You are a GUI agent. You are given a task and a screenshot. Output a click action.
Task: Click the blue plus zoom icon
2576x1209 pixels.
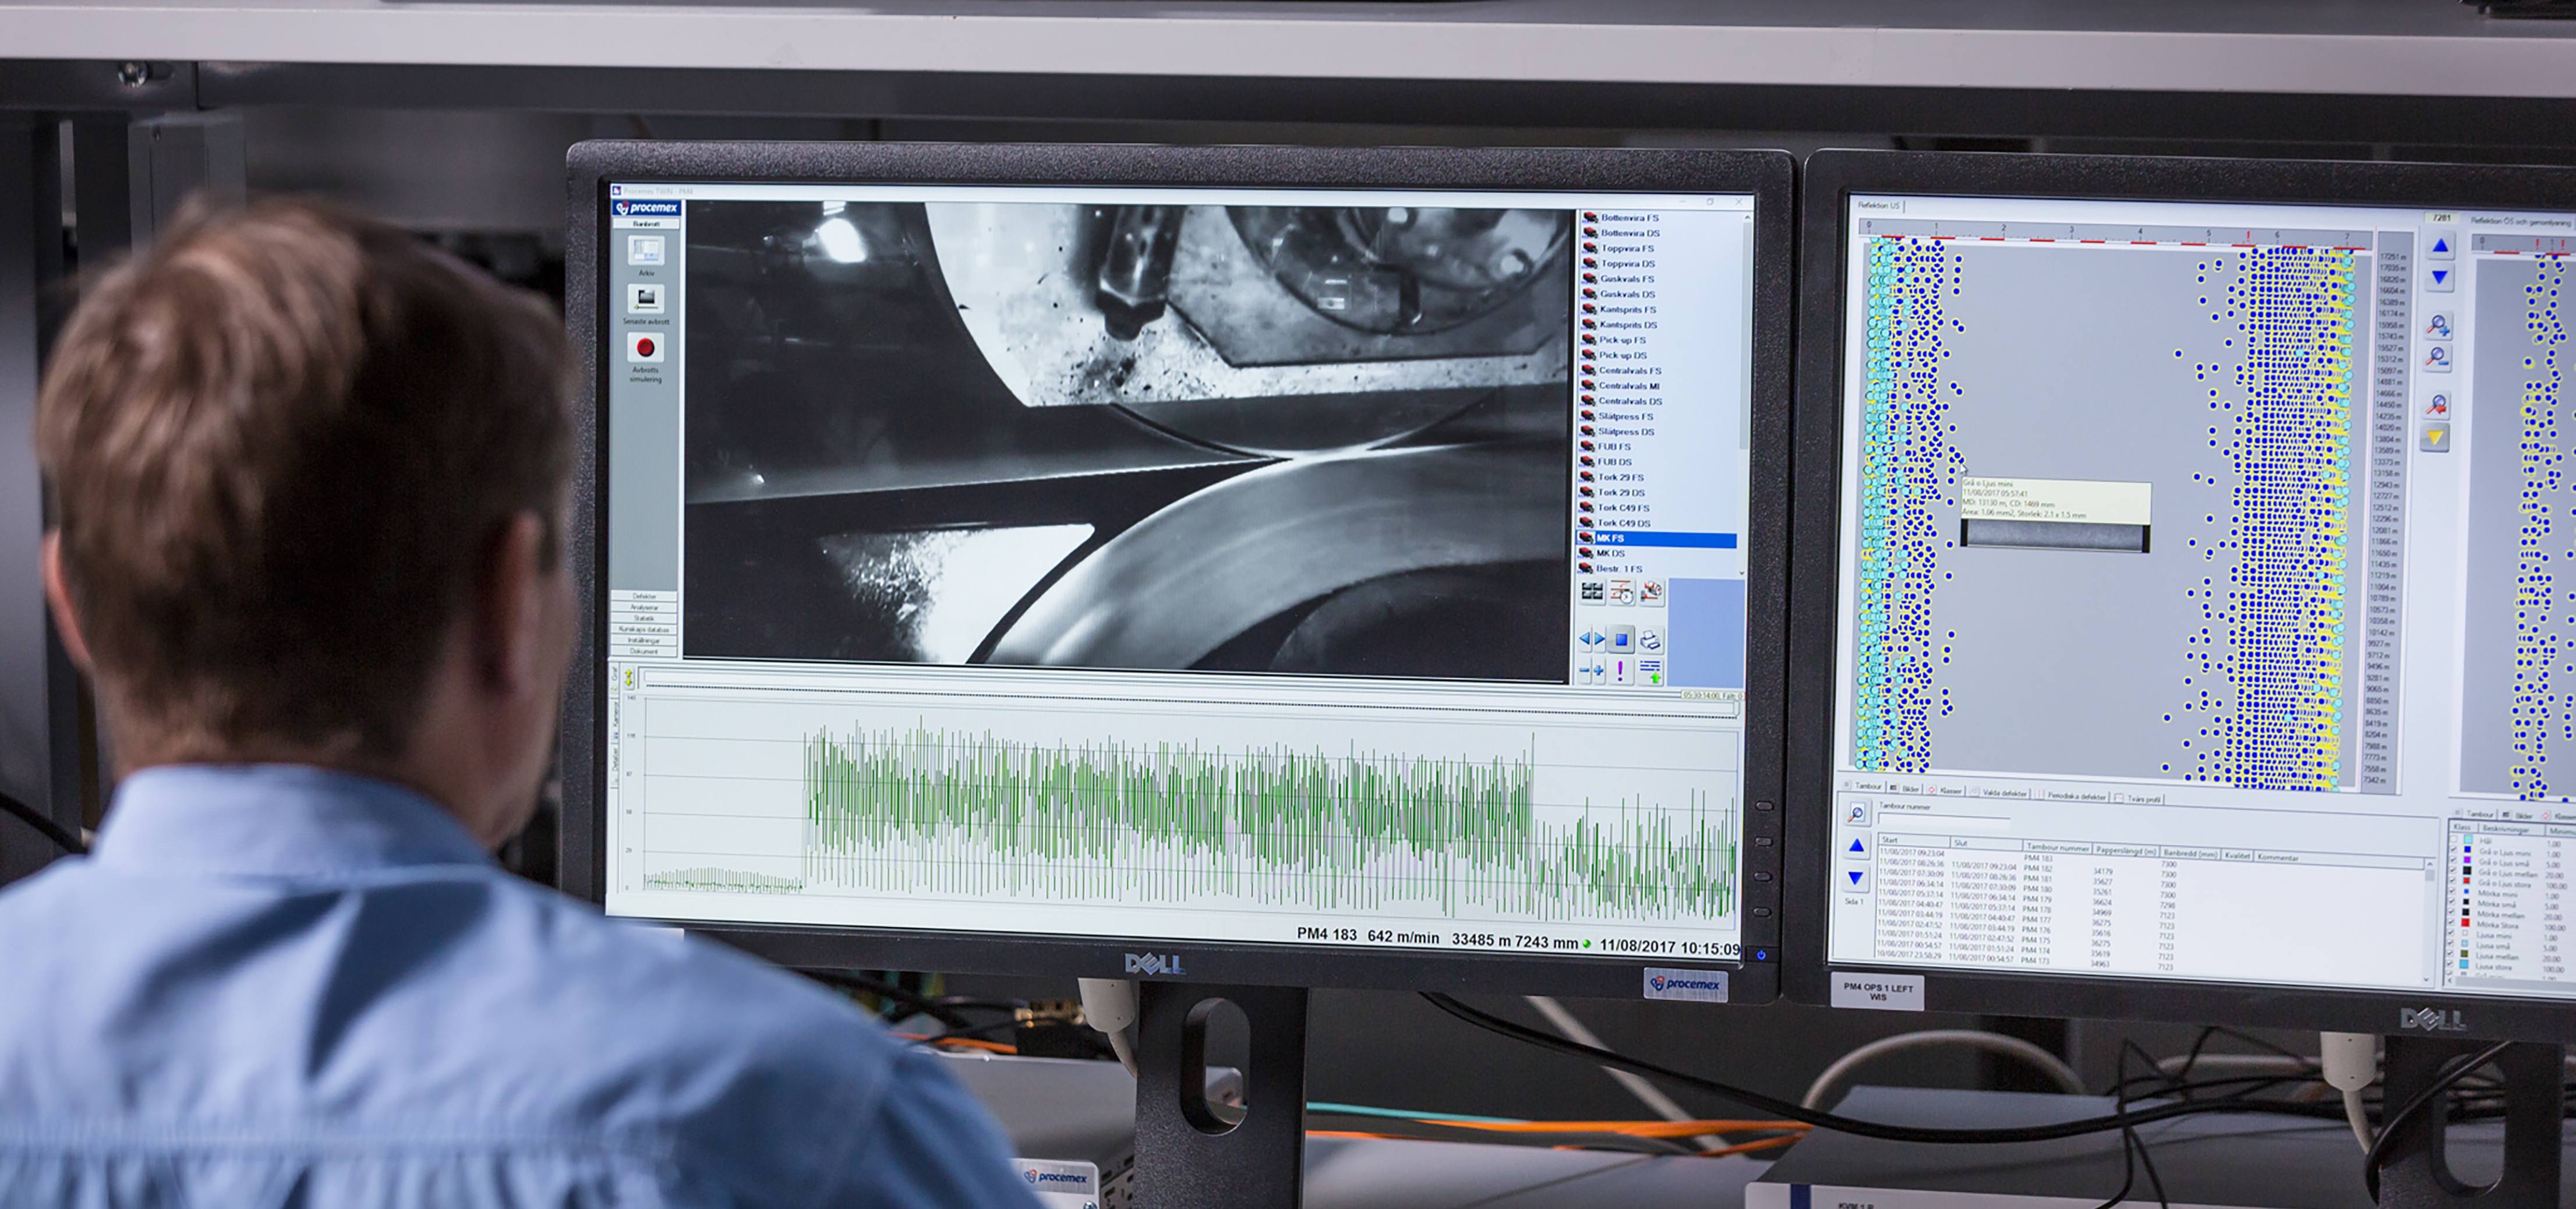pos(1599,671)
